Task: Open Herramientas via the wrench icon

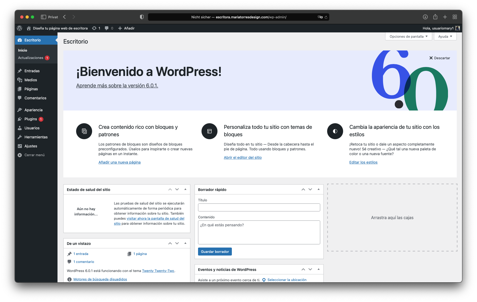Action: pyautogui.click(x=20, y=137)
